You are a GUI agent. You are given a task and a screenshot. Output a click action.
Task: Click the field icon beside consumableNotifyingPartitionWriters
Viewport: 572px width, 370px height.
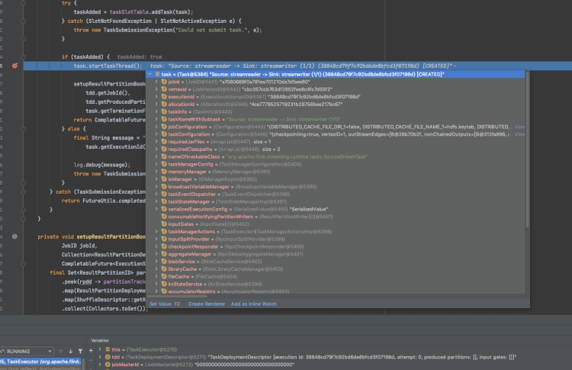coord(164,217)
